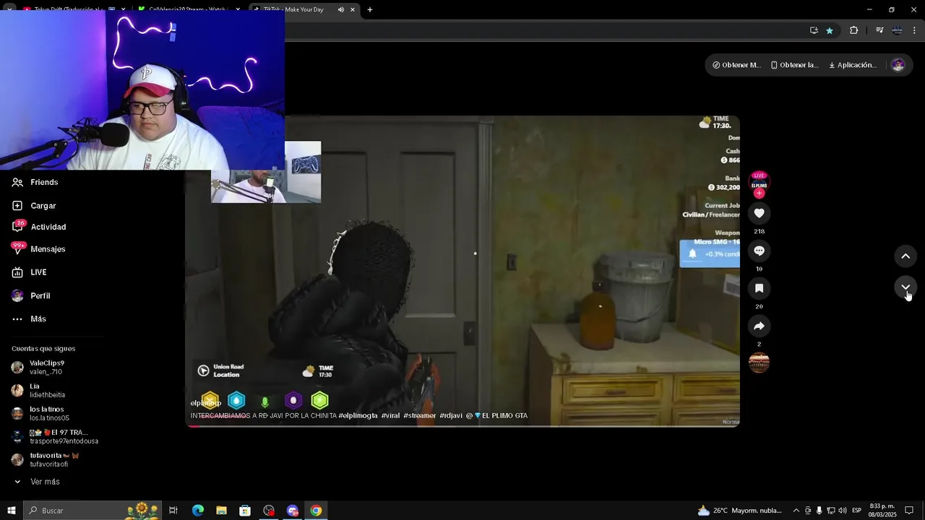Open the taskbar clock and date
Viewport: 925px width, 520px height.
(882, 511)
